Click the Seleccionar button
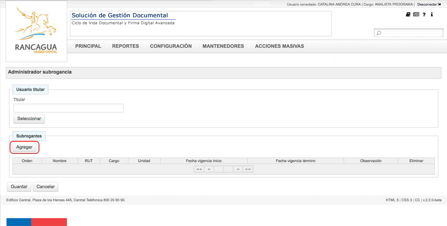 (x=29, y=119)
